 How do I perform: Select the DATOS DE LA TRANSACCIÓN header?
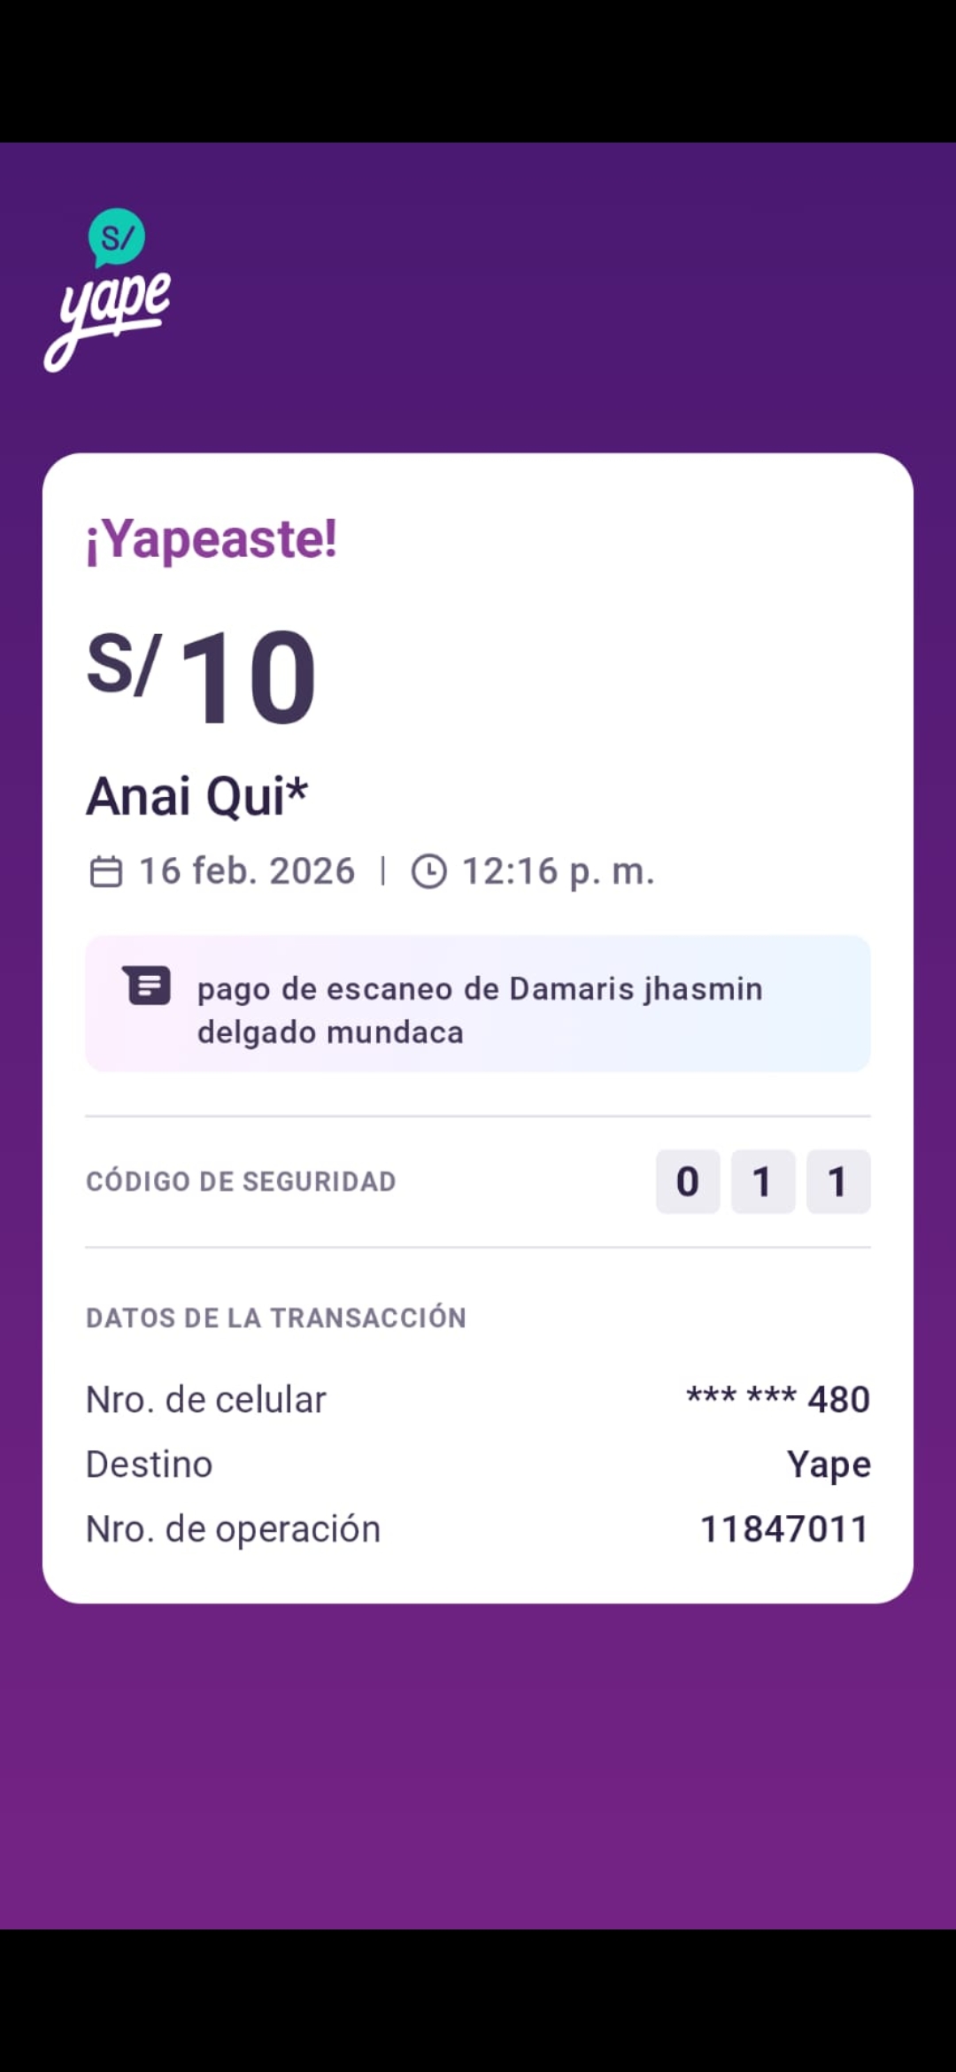275,1318
